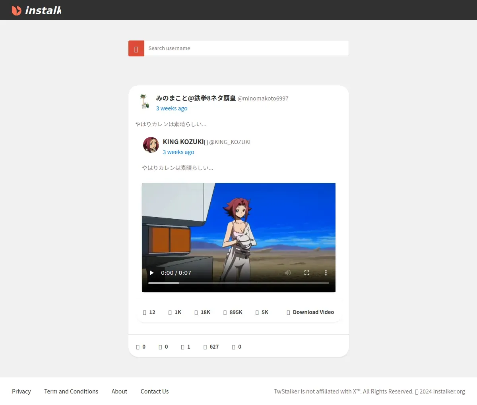Open KING KOZUKI profile avatar
This screenshot has height=405, width=477.
(x=151, y=145)
